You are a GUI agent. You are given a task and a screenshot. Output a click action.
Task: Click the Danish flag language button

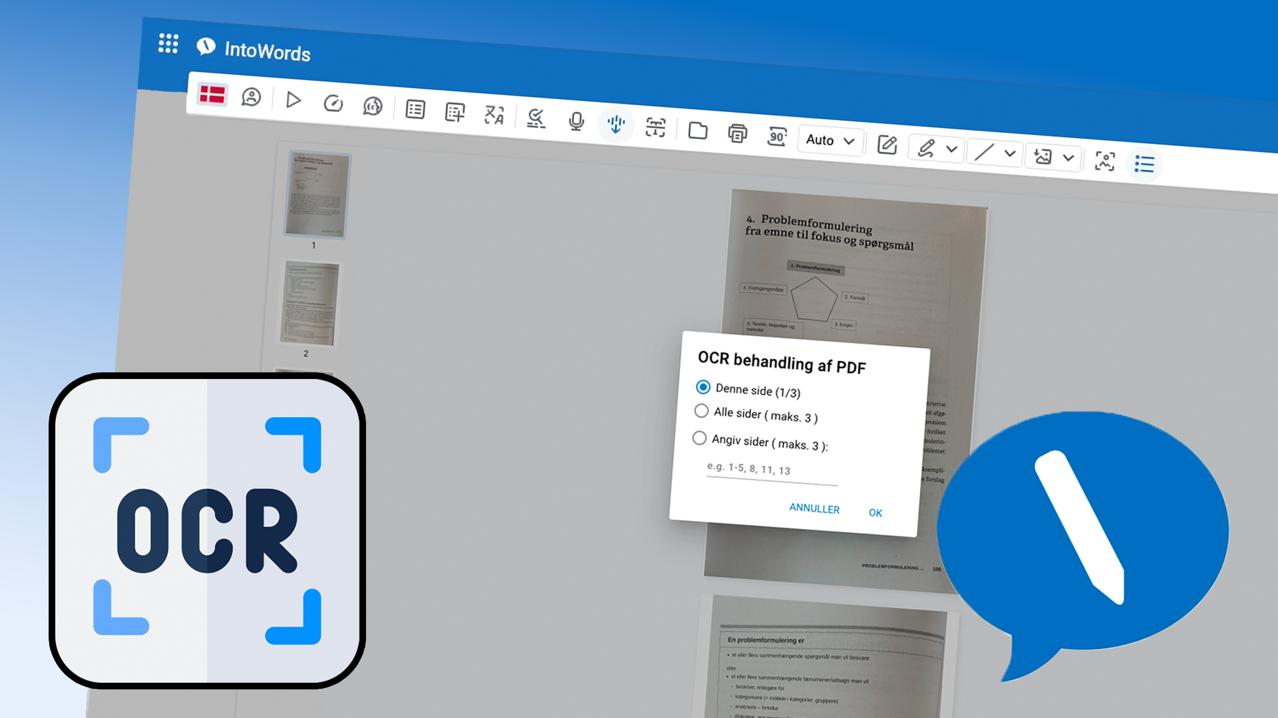click(x=212, y=94)
